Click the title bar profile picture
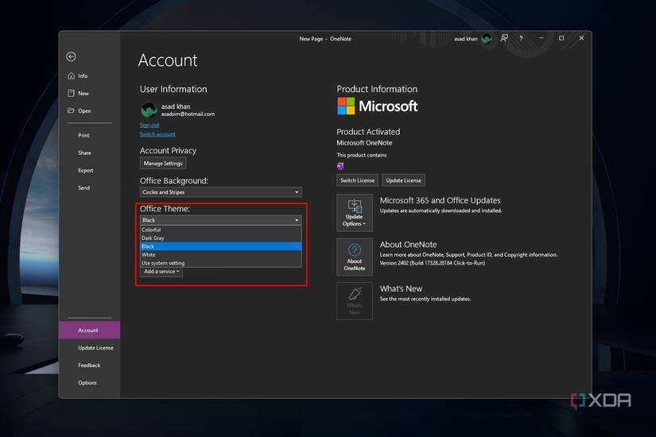Screen dimensions: 656x437 tap(487, 39)
